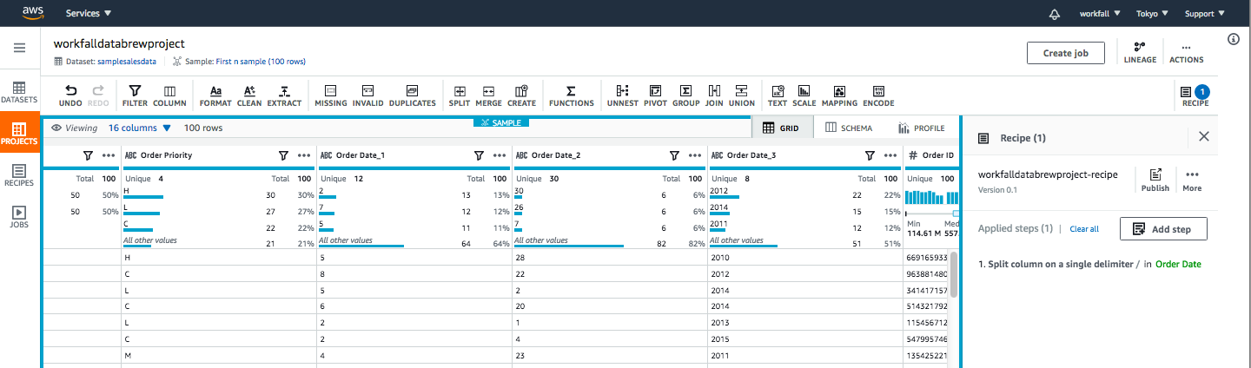Screen dimensions: 1251x368
Task: Open Order Priority column options menu
Action: (303, 155)
